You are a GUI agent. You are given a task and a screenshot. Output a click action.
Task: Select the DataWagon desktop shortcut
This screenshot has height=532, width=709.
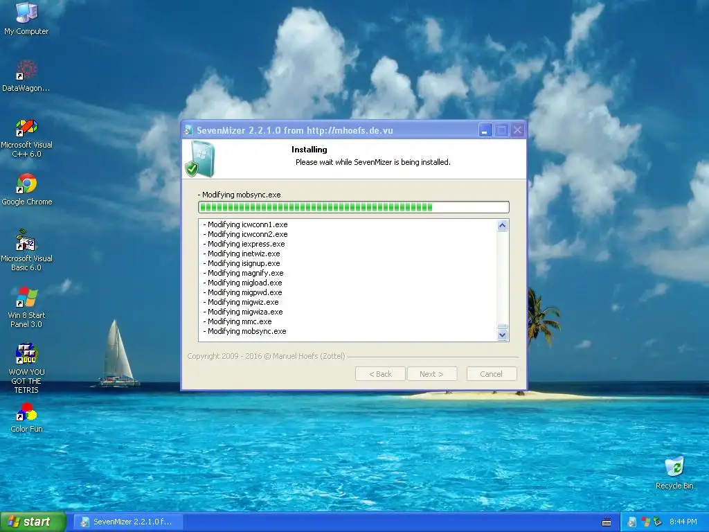[26, 76]
